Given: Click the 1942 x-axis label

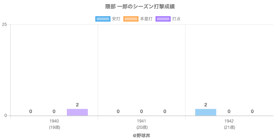Looking at the screenshot, I should click(229, 121).
